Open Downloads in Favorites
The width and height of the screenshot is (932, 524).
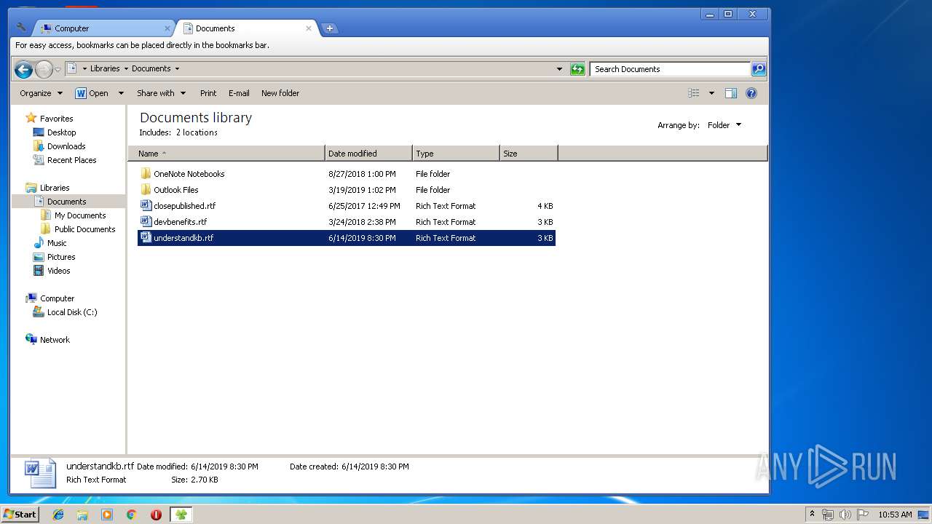click(66, 146)
